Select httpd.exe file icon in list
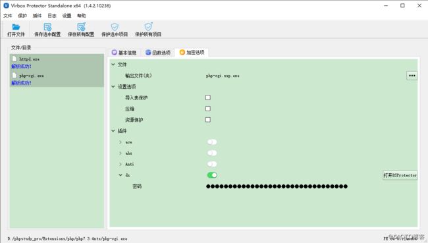428x243 pixels. point(14,59)
